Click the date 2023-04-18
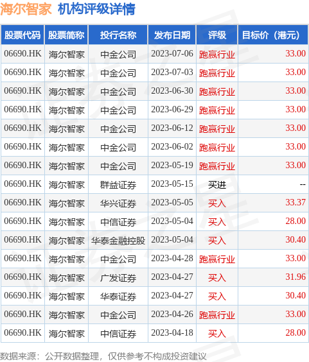309x362 pixels. (172, 332)
